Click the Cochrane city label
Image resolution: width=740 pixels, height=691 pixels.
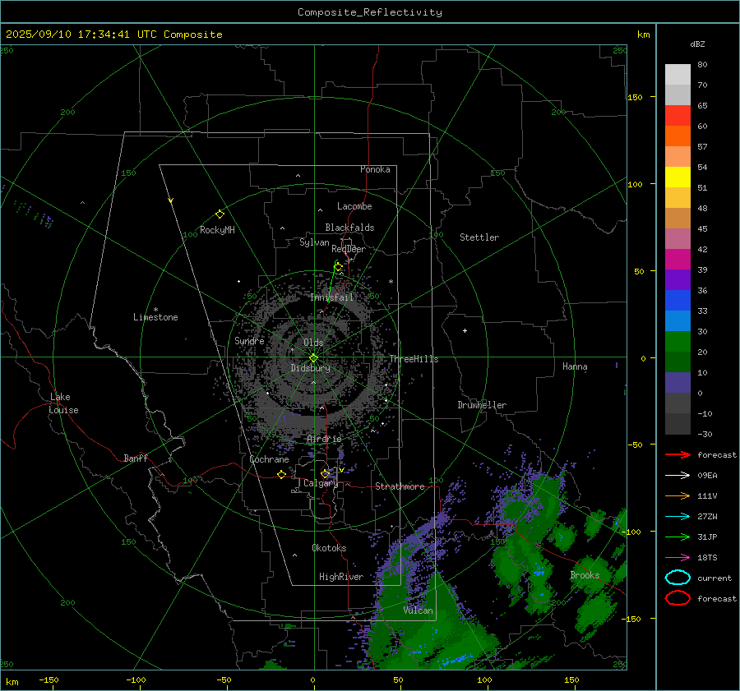point(269,459)
